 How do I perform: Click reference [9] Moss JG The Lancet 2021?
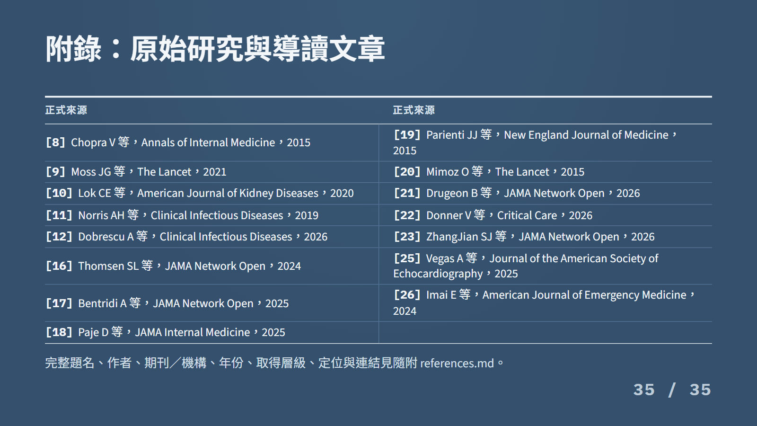[x=136, y=172]
